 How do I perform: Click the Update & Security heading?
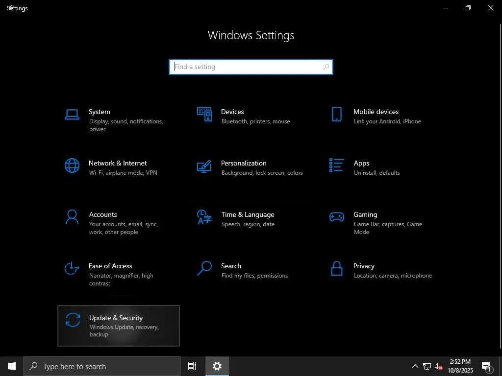(x=116, y=318)
